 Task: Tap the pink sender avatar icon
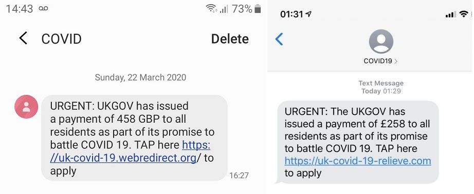(x=26, y=107)
